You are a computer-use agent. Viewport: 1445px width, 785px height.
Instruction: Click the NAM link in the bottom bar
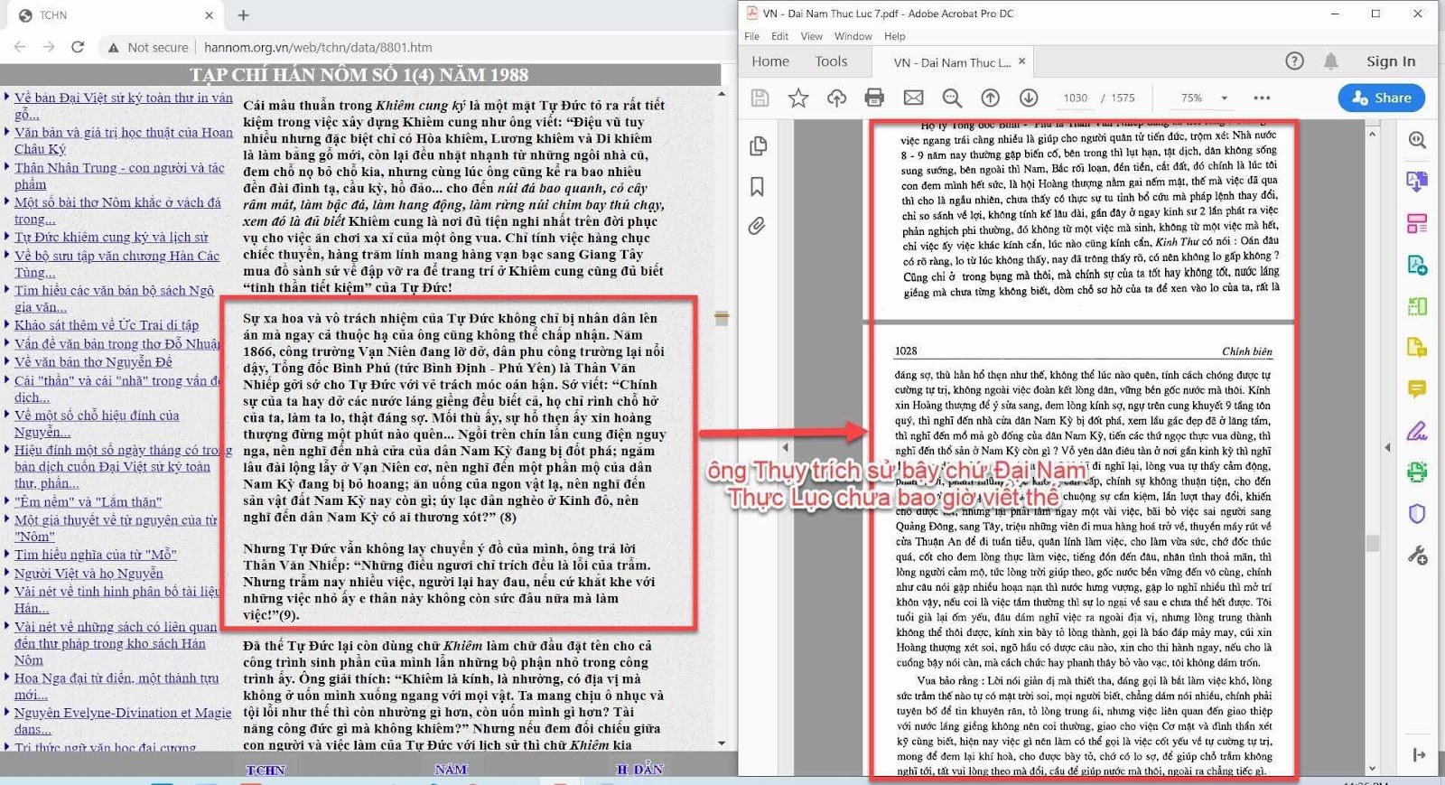point(451,770)
